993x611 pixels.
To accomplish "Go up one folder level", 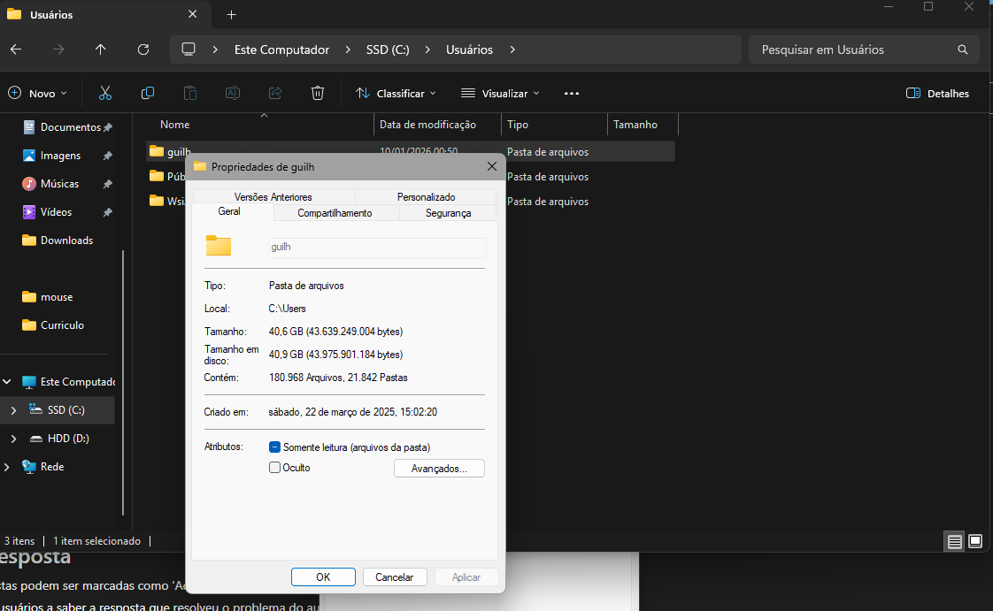I will pyautogui.click(x=100, y=50).
